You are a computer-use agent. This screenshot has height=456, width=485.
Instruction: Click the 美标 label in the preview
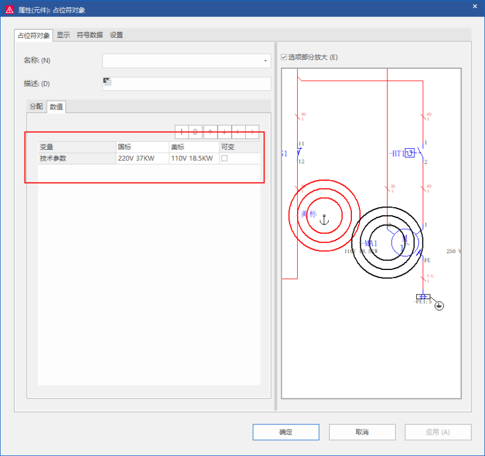click(309, 214)
